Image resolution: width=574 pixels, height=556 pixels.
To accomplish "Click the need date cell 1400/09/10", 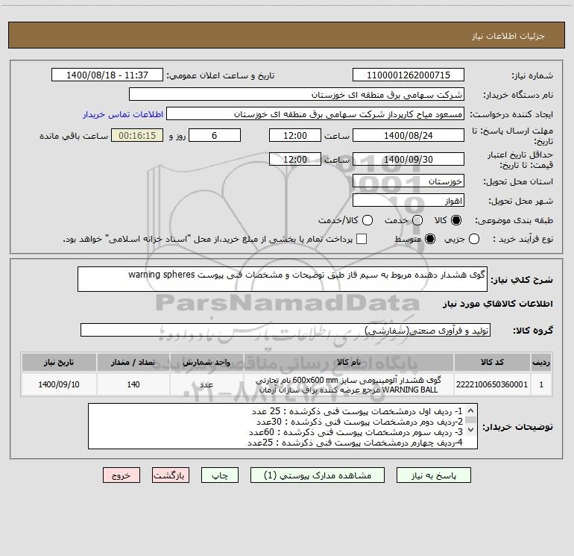I will [x=59, y=384].
